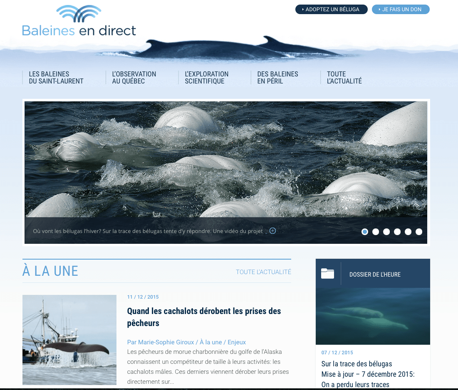Open the fishing boat article thumbnail
Viewport: 458px width, 390px height.
click(69, 340)
